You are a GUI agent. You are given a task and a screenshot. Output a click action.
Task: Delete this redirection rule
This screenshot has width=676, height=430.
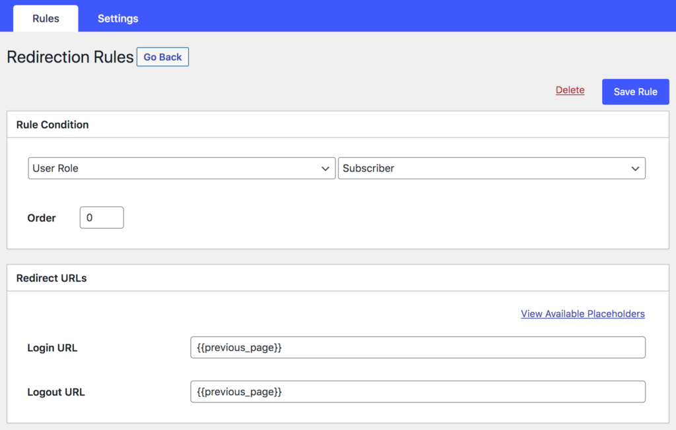pyautogui.click(x=570, y=90)
